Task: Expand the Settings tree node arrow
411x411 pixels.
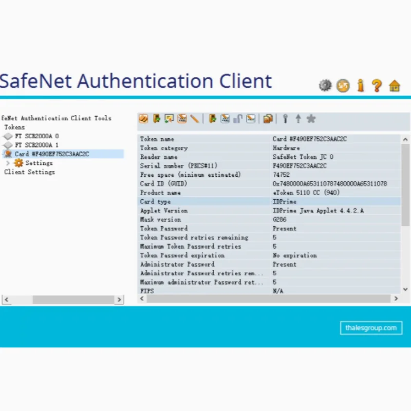Action: (x=8, y=163)
